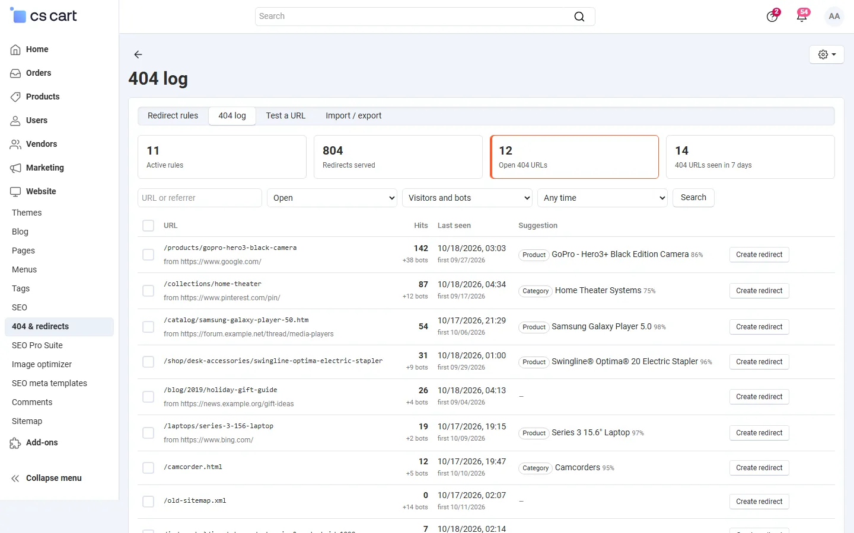
Task: Open the notifications bell
Action: pyautogui.click(x=802, y=16)
